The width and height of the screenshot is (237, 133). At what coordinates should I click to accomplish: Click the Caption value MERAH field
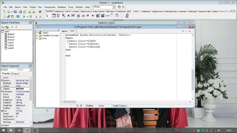23,89
